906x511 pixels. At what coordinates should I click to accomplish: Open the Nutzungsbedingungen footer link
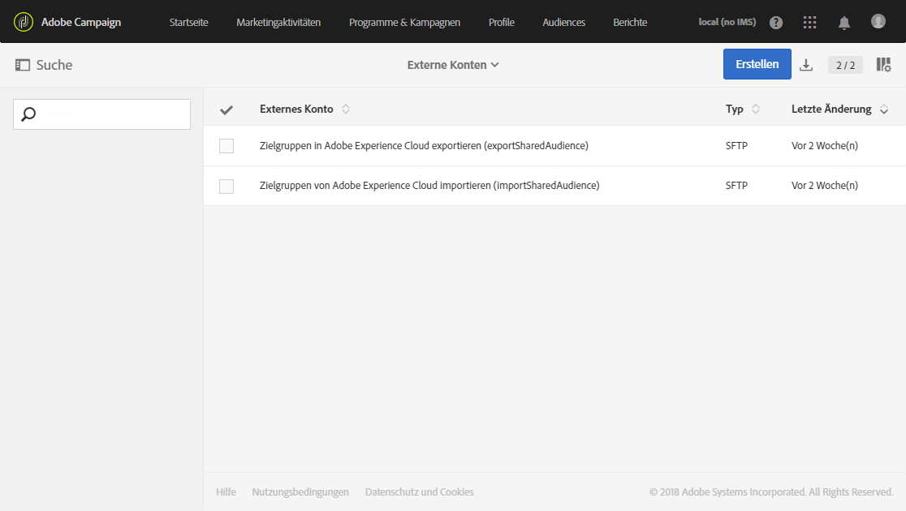click(x=300, y=492)
